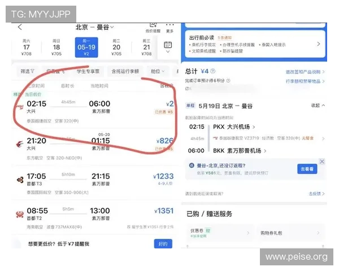Tap the 好的 button for the low price alert
The width and height of the screenshot is (339, 271).
pyautogui.click(x=163, y=244)
